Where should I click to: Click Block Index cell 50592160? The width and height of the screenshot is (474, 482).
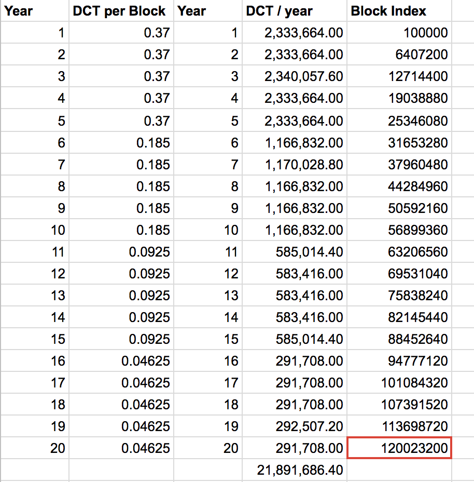click(x=399, y=208)
